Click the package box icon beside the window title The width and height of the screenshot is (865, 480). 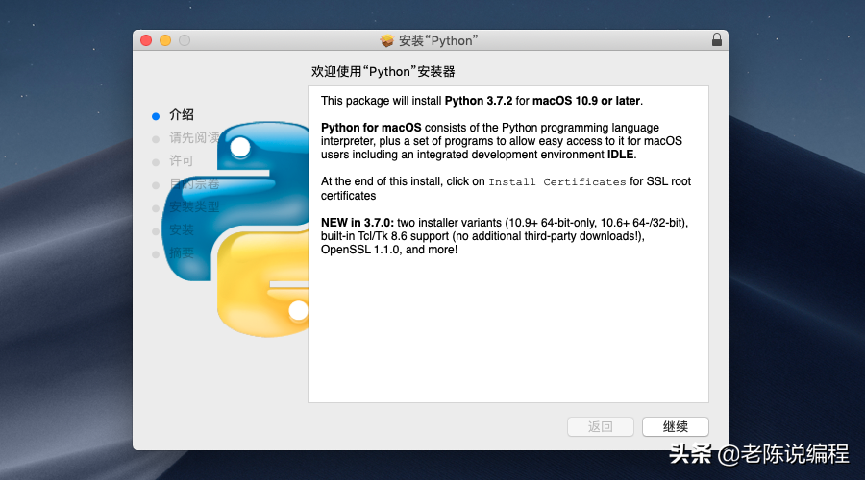[386, 40]
